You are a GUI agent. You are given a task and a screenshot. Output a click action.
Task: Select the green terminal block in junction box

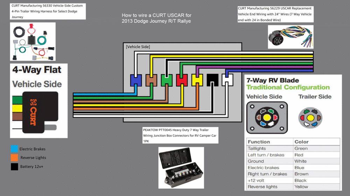[167, 80]
